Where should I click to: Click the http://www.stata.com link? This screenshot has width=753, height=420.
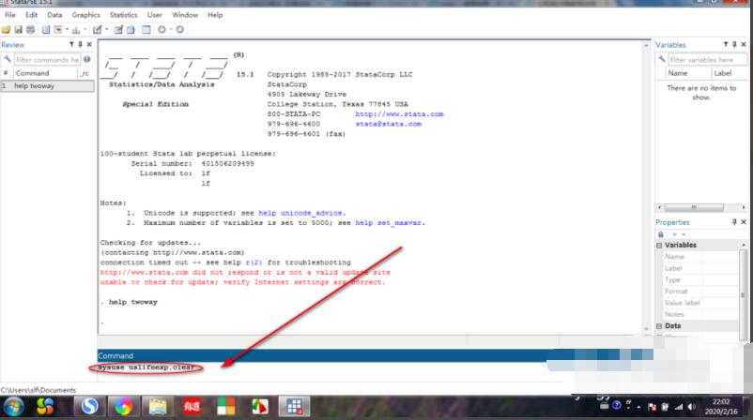[x=399, y=114]
